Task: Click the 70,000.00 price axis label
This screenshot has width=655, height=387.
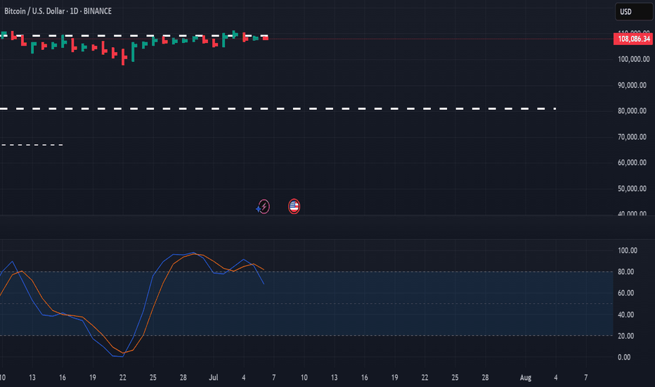Action: (x=633, y=137)
